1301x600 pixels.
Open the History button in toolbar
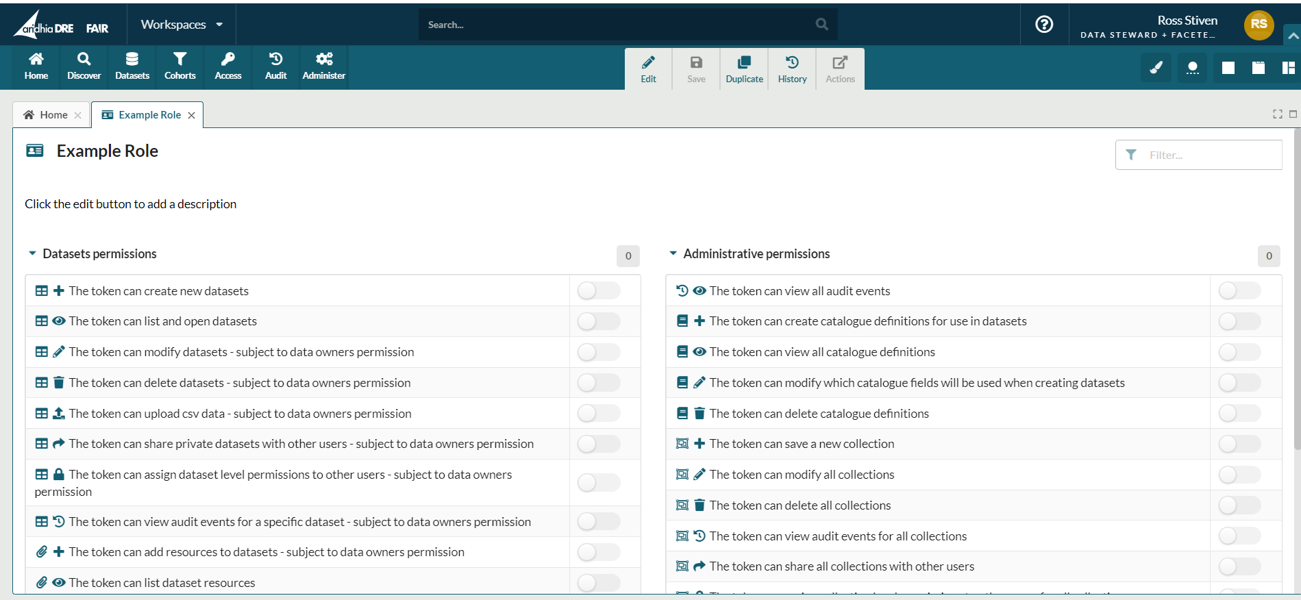(x=792, y=69)
